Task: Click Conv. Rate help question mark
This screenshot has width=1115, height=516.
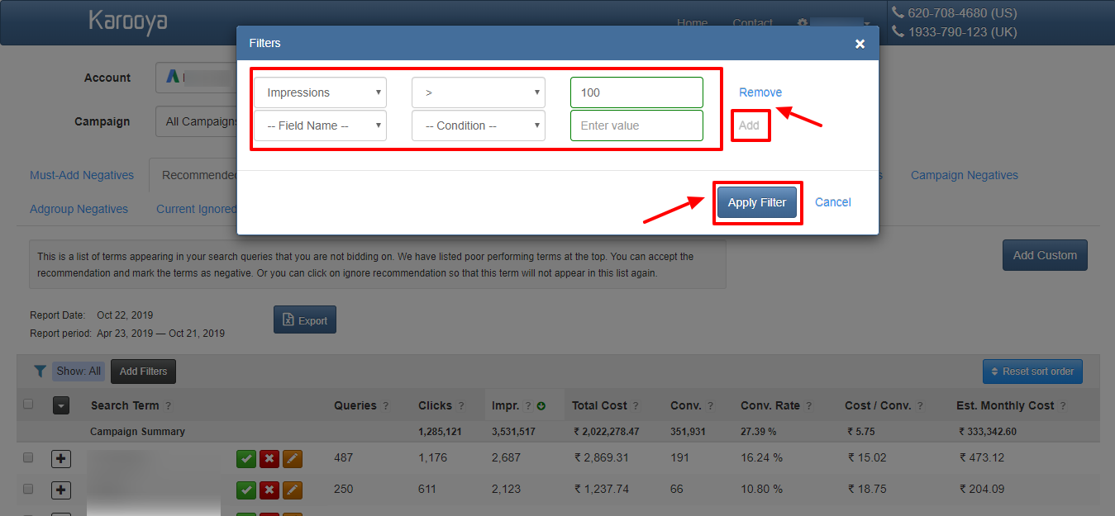Action: pos(808,406)
